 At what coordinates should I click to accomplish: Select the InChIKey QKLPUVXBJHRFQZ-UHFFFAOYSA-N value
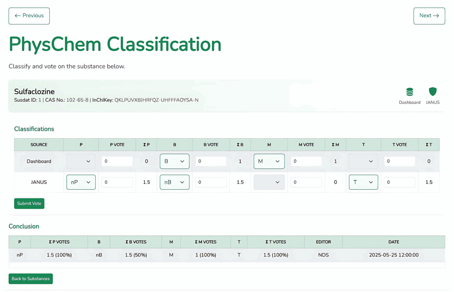[x=157, y=100]
